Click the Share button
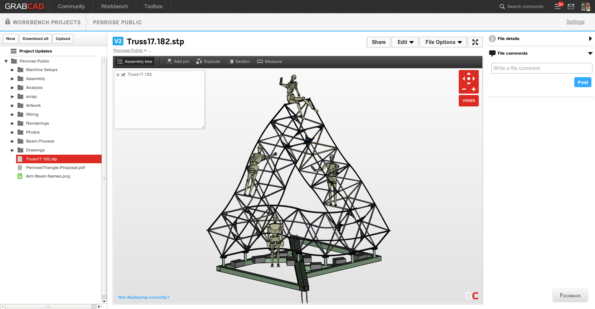Viewport: 595px width, 309px height. pyautogui.click(x=378, y=42)
